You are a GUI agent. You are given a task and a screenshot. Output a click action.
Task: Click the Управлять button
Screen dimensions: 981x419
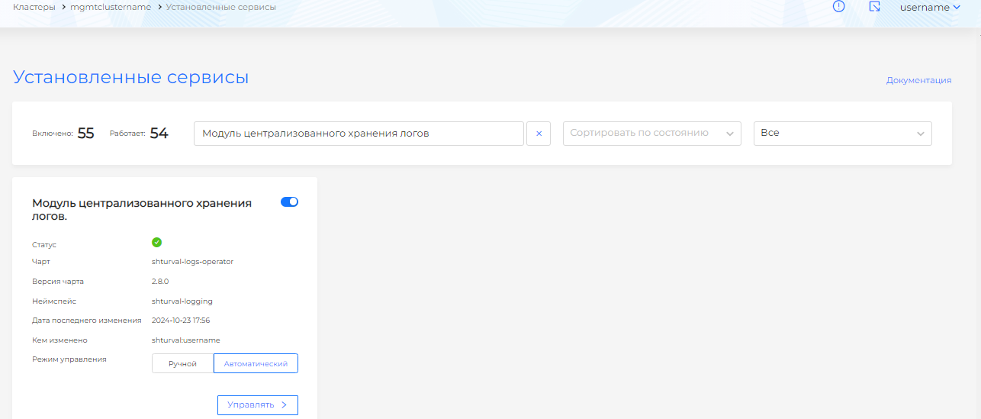click(257, 405)
